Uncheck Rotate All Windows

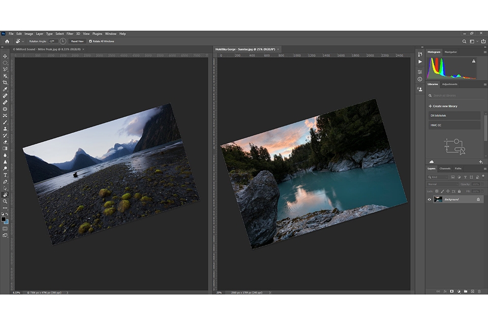coord(90,41)
